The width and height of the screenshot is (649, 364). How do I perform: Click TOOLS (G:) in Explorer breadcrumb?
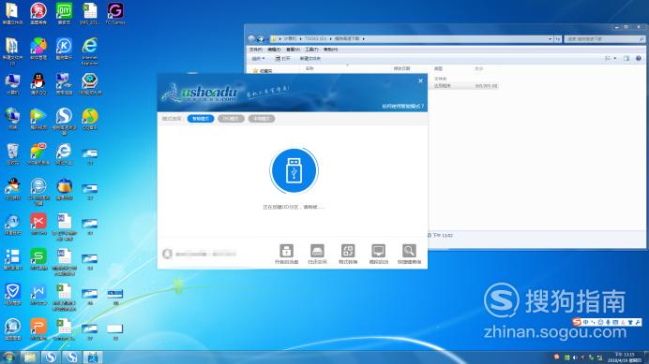click(315, 39)
